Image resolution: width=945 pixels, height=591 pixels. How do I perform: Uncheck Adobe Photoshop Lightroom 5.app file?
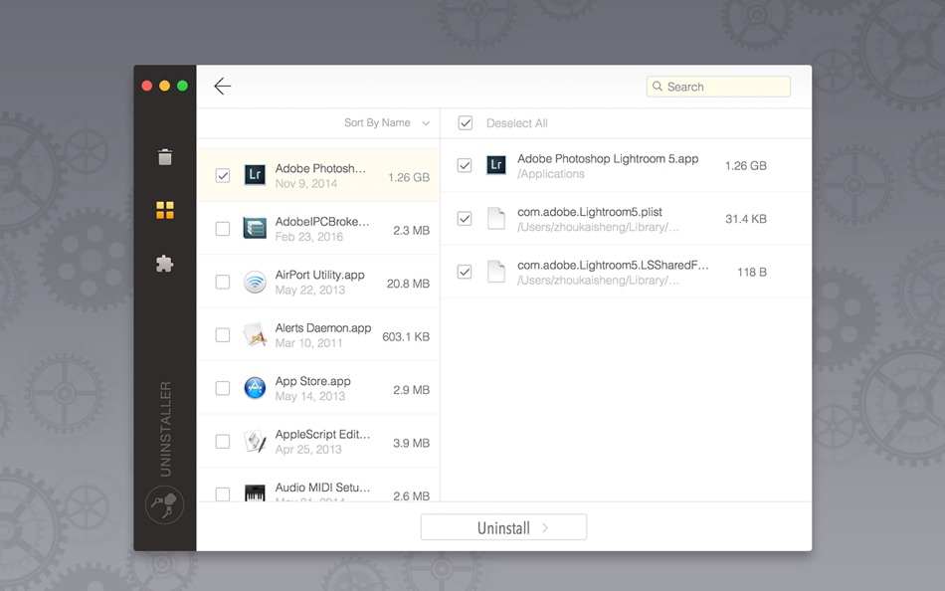click(465, 165)
